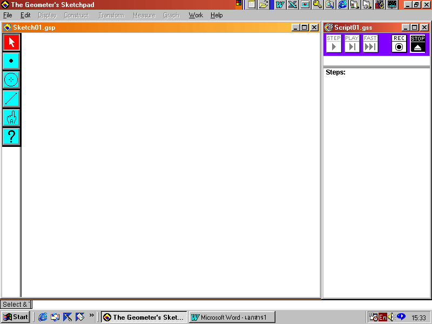Select the Text labeling hand tool
The width and height of the screenshot is (432, 324).
pos(11,118)
